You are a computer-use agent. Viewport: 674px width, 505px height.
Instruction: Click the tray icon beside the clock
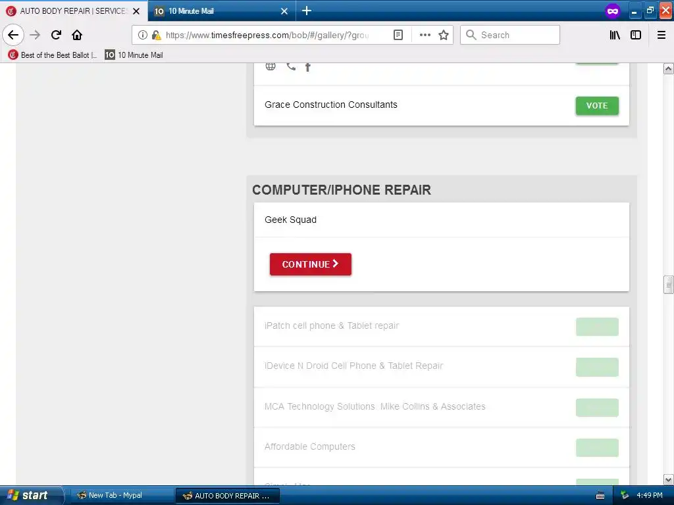pyautogui.click(x=625, y=496)
